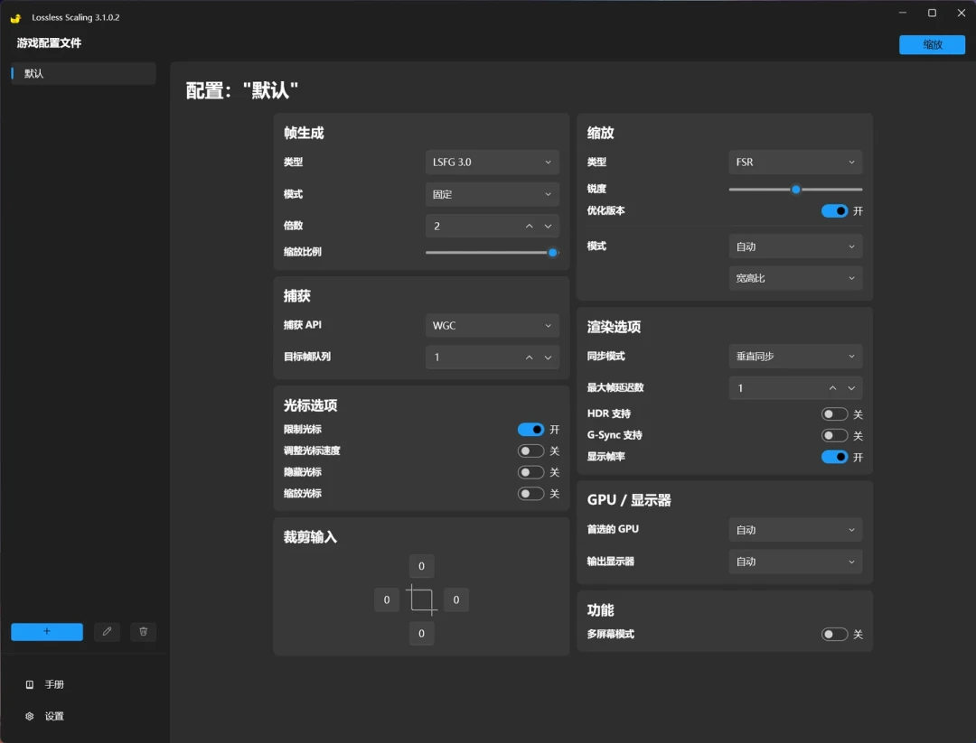
Task: Decrease 最大帧延迟数 with down arrow
Action: click(x=851, y=388)
